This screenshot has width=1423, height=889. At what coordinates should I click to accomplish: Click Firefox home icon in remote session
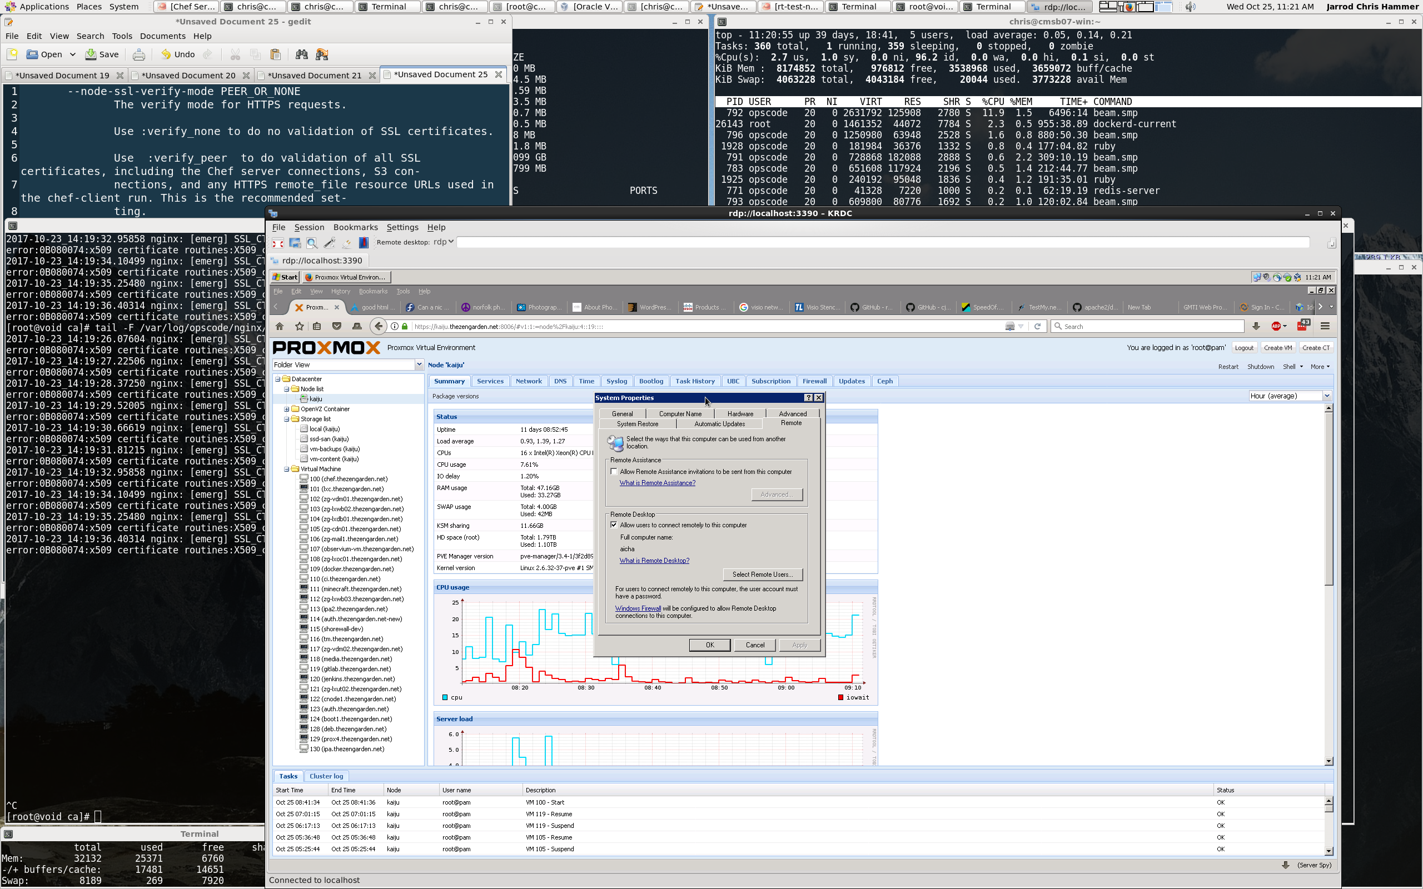pyautogui.click(x=280, y=326)
